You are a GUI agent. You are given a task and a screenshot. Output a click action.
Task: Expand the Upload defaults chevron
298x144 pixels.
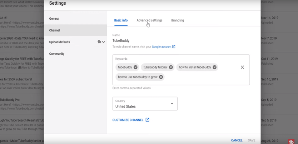pos(104,42)
